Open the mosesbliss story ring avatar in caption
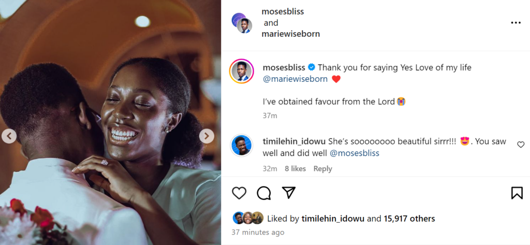This screenshot has height=245, width=530. 241,71
